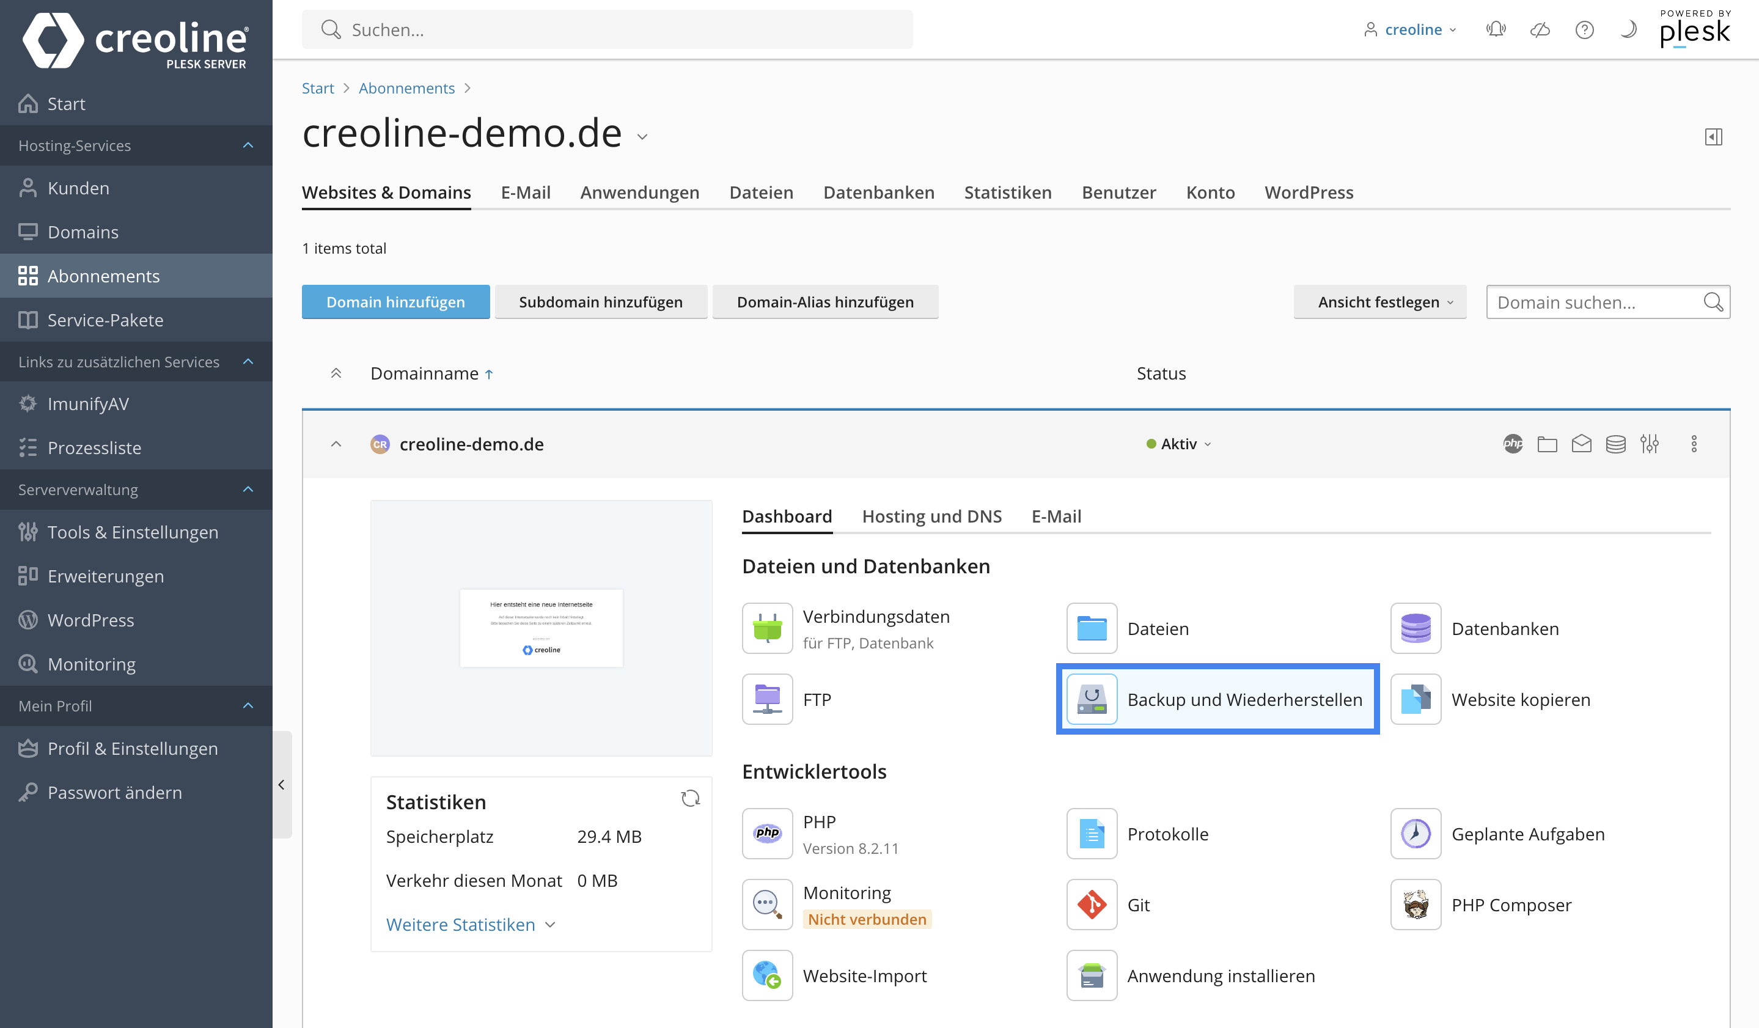Follow the Abonnements breadcrumb link
Viewport: 1759px width, 1028px height.
click(x=407, y=88)
